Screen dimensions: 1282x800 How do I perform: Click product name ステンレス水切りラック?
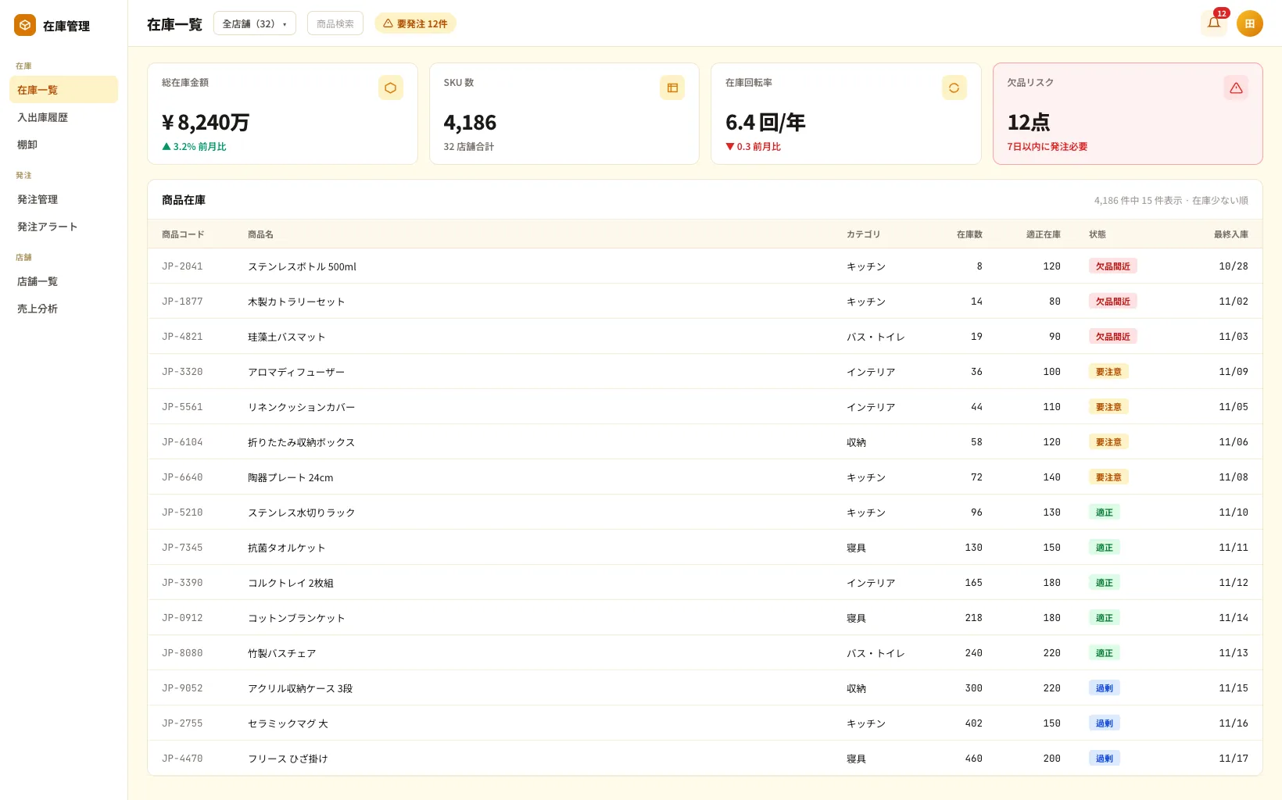coord(301,512)
